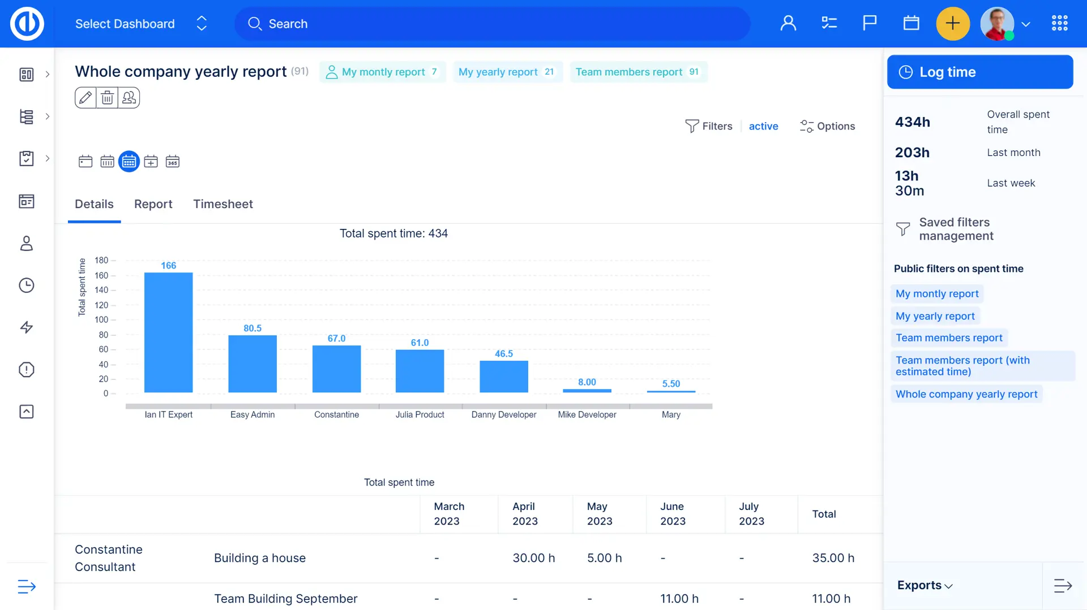Open the Select Dashboard dropdown
Image resolution: width=1087 pixels, height=610 pixels.
click(140, 24)
